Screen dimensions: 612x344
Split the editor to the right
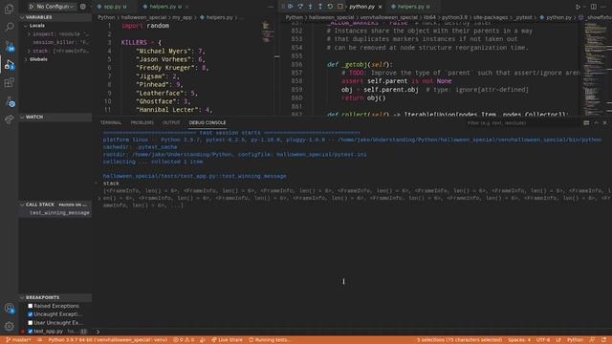click(593, 7)
